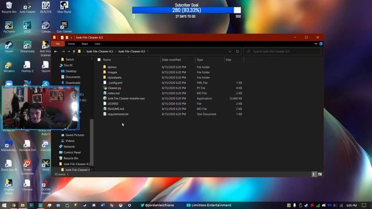
Task: Open Chrome desktop shortcut
Action: tap(27, 185)
